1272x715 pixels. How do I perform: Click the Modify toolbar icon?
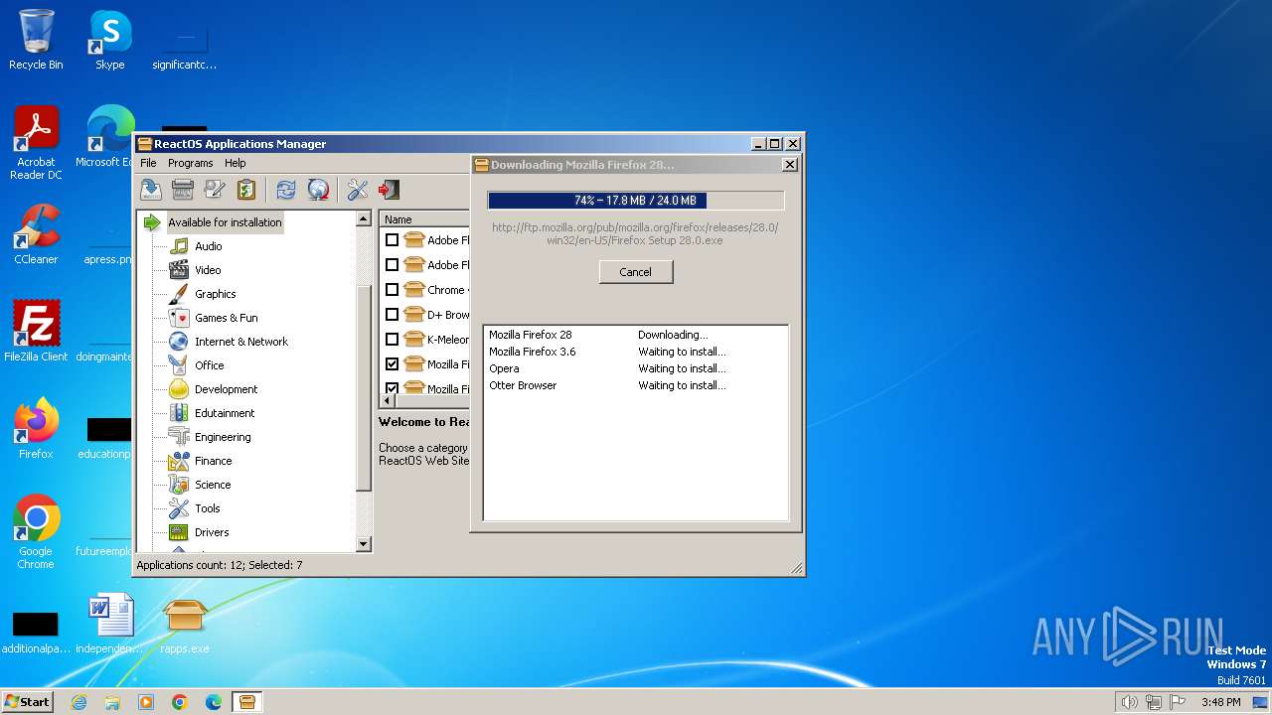pyautogui.click(x=215, y=190)
